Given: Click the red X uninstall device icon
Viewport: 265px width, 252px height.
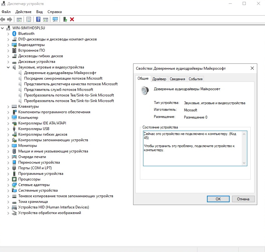Looking at the screenshot, I should click(x=72, y=20).
